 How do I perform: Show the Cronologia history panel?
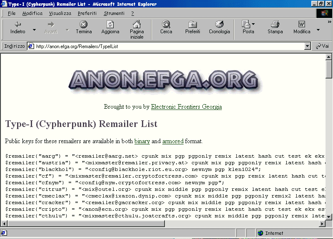[219, 27]
